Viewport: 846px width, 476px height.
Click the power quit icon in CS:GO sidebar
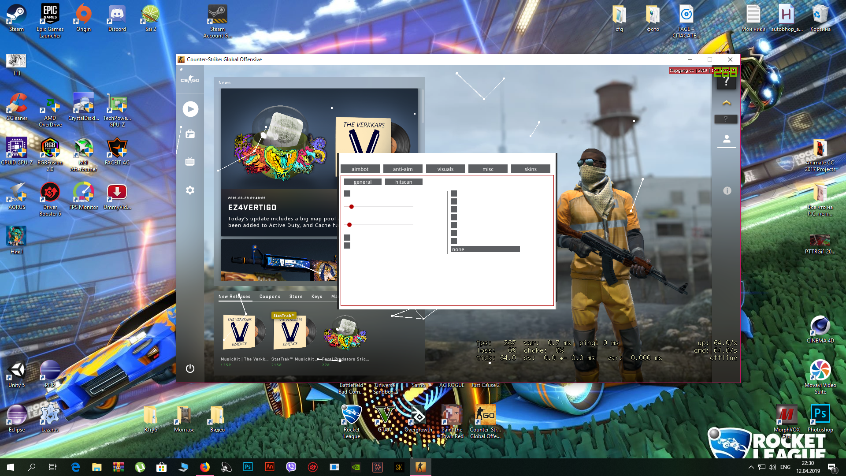tap(190, 368)
